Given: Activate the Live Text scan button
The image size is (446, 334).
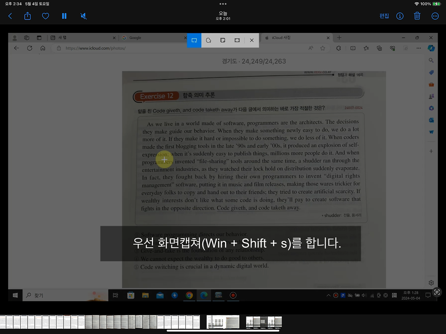Looking at the screenshot, I should (437, 292).
